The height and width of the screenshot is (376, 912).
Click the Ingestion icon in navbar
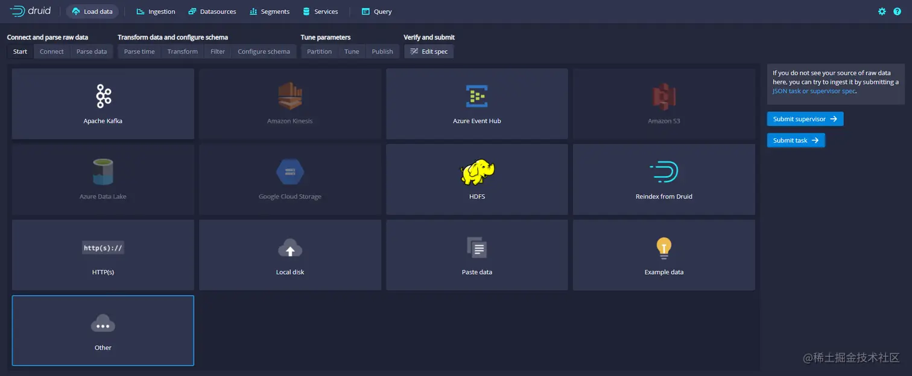141,11
